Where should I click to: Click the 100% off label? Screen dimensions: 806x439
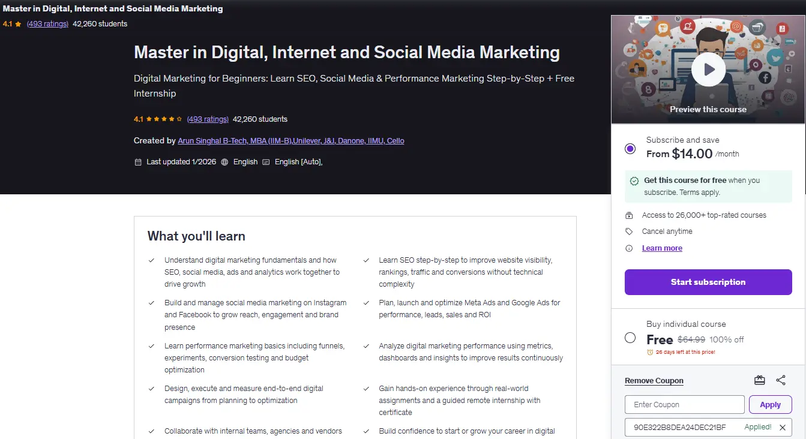(x=727, y=339)
